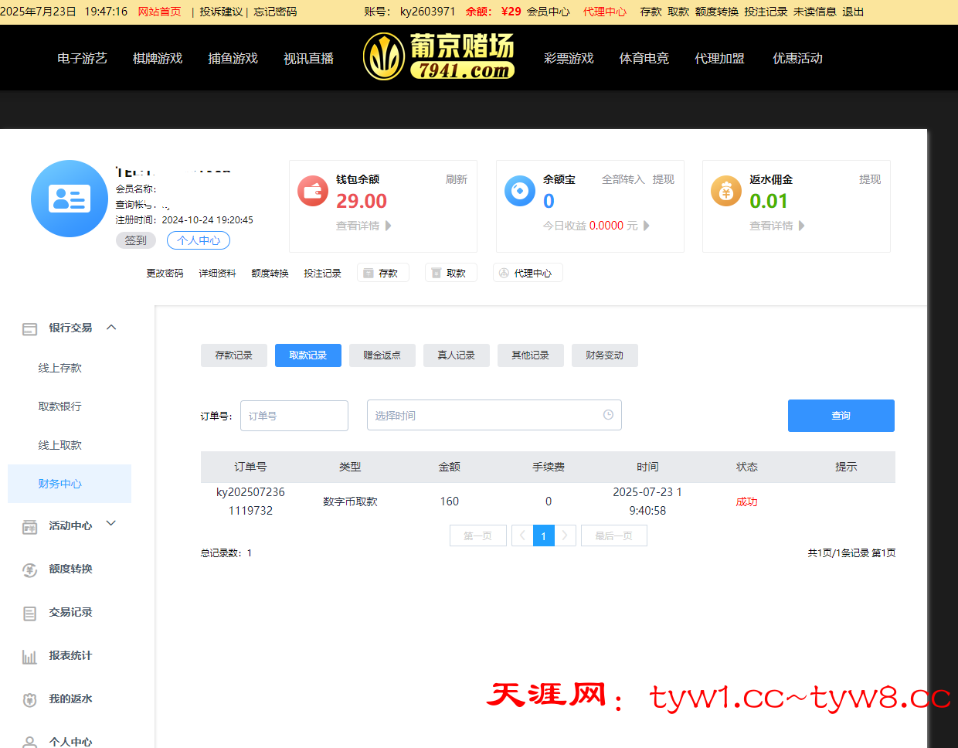Click the blue profile avatar icon
958x748 pixels.
[70, 199]
